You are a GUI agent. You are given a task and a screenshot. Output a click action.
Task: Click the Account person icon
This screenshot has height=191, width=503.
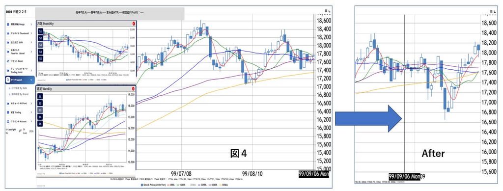pos(8,121)
